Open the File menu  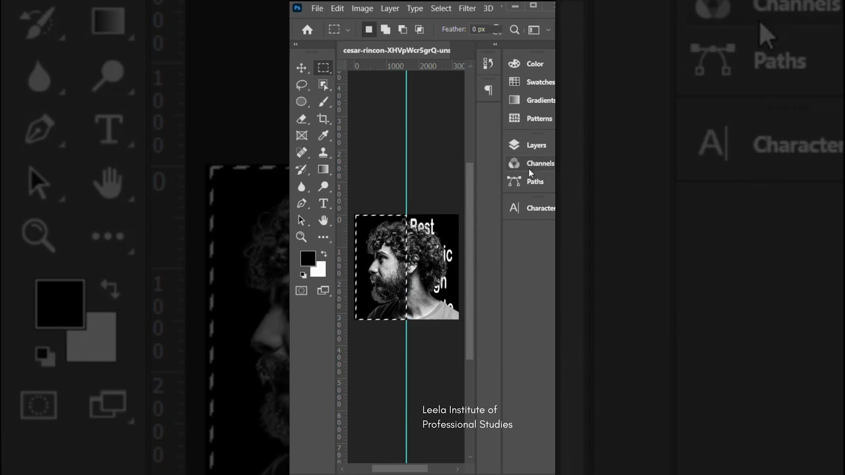(317, 9)
